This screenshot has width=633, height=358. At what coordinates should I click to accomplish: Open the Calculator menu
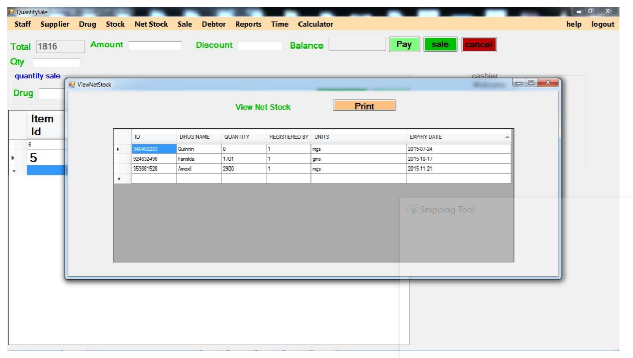coord(316,24)
